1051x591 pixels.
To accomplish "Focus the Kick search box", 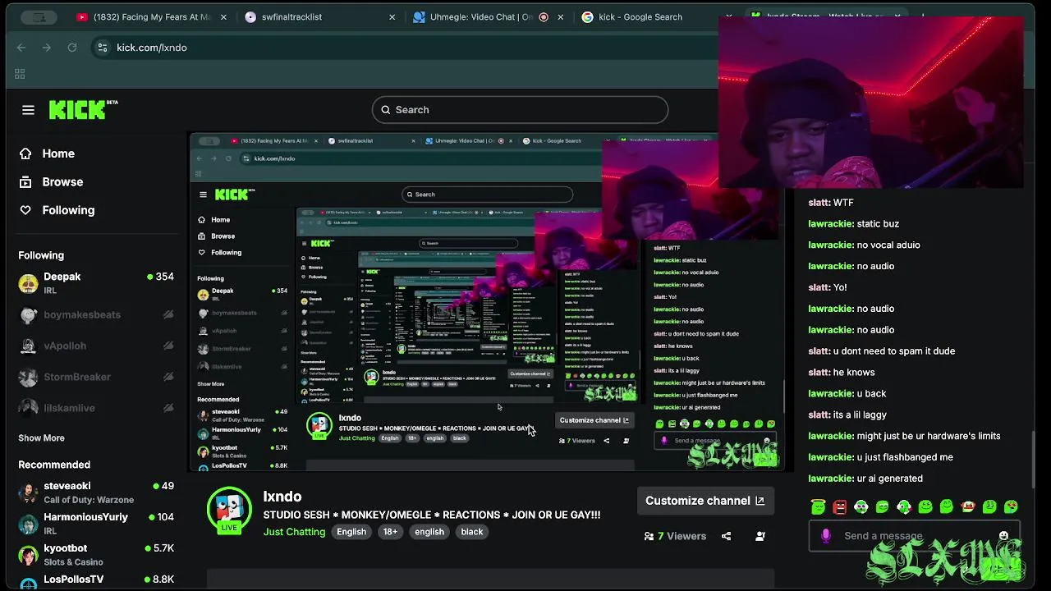I will (x=520, y=110).
